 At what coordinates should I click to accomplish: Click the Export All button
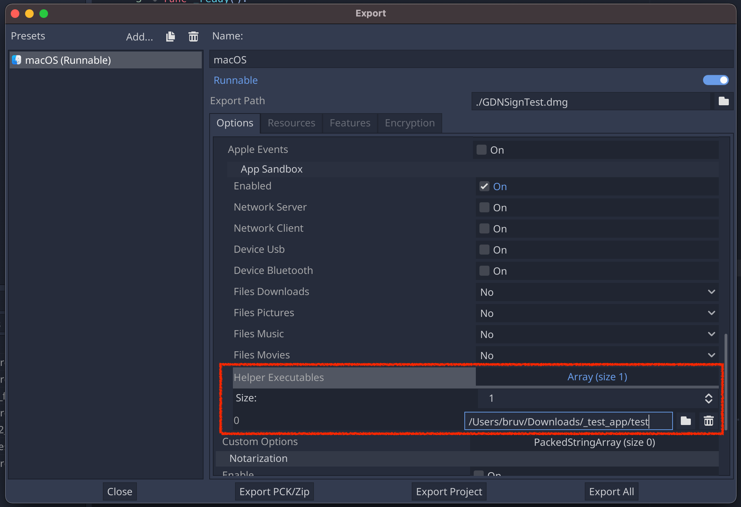pos(611,491)
